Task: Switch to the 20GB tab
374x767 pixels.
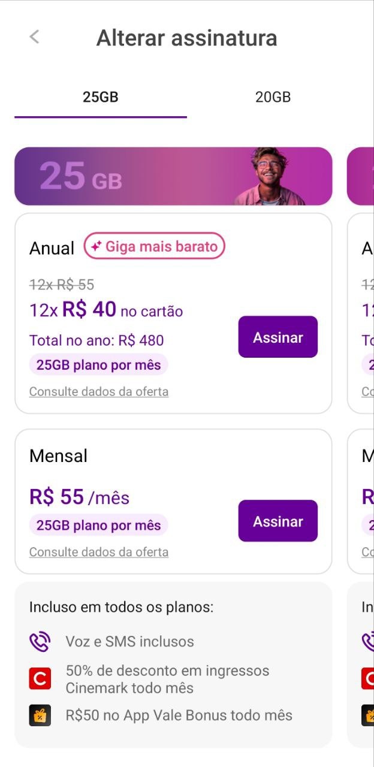Action: click(x=273, y=97)
